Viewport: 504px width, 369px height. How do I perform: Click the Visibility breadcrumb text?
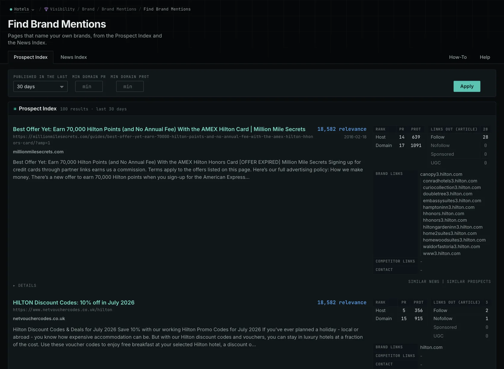click(x=62, y=9)
